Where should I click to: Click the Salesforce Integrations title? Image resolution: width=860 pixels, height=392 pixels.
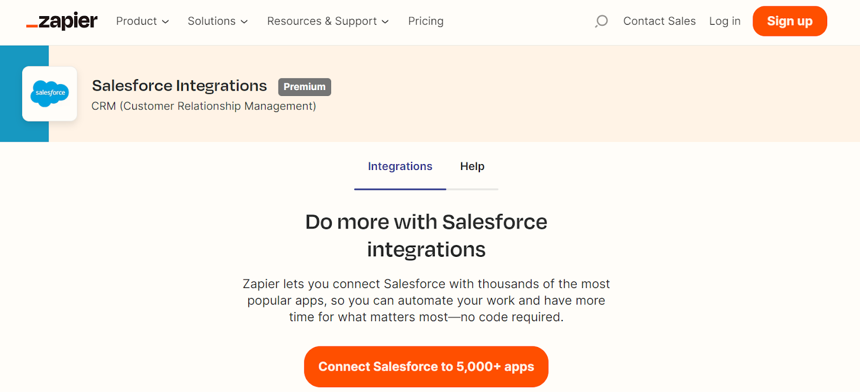(180, 86)
